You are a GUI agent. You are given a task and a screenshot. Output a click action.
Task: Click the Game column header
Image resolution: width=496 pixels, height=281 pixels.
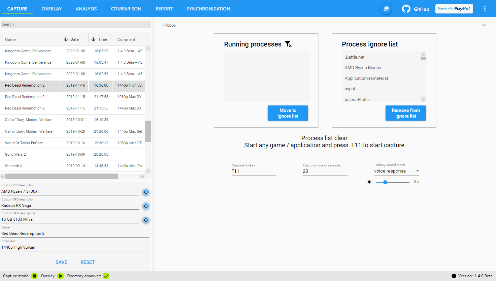(30, 39)
